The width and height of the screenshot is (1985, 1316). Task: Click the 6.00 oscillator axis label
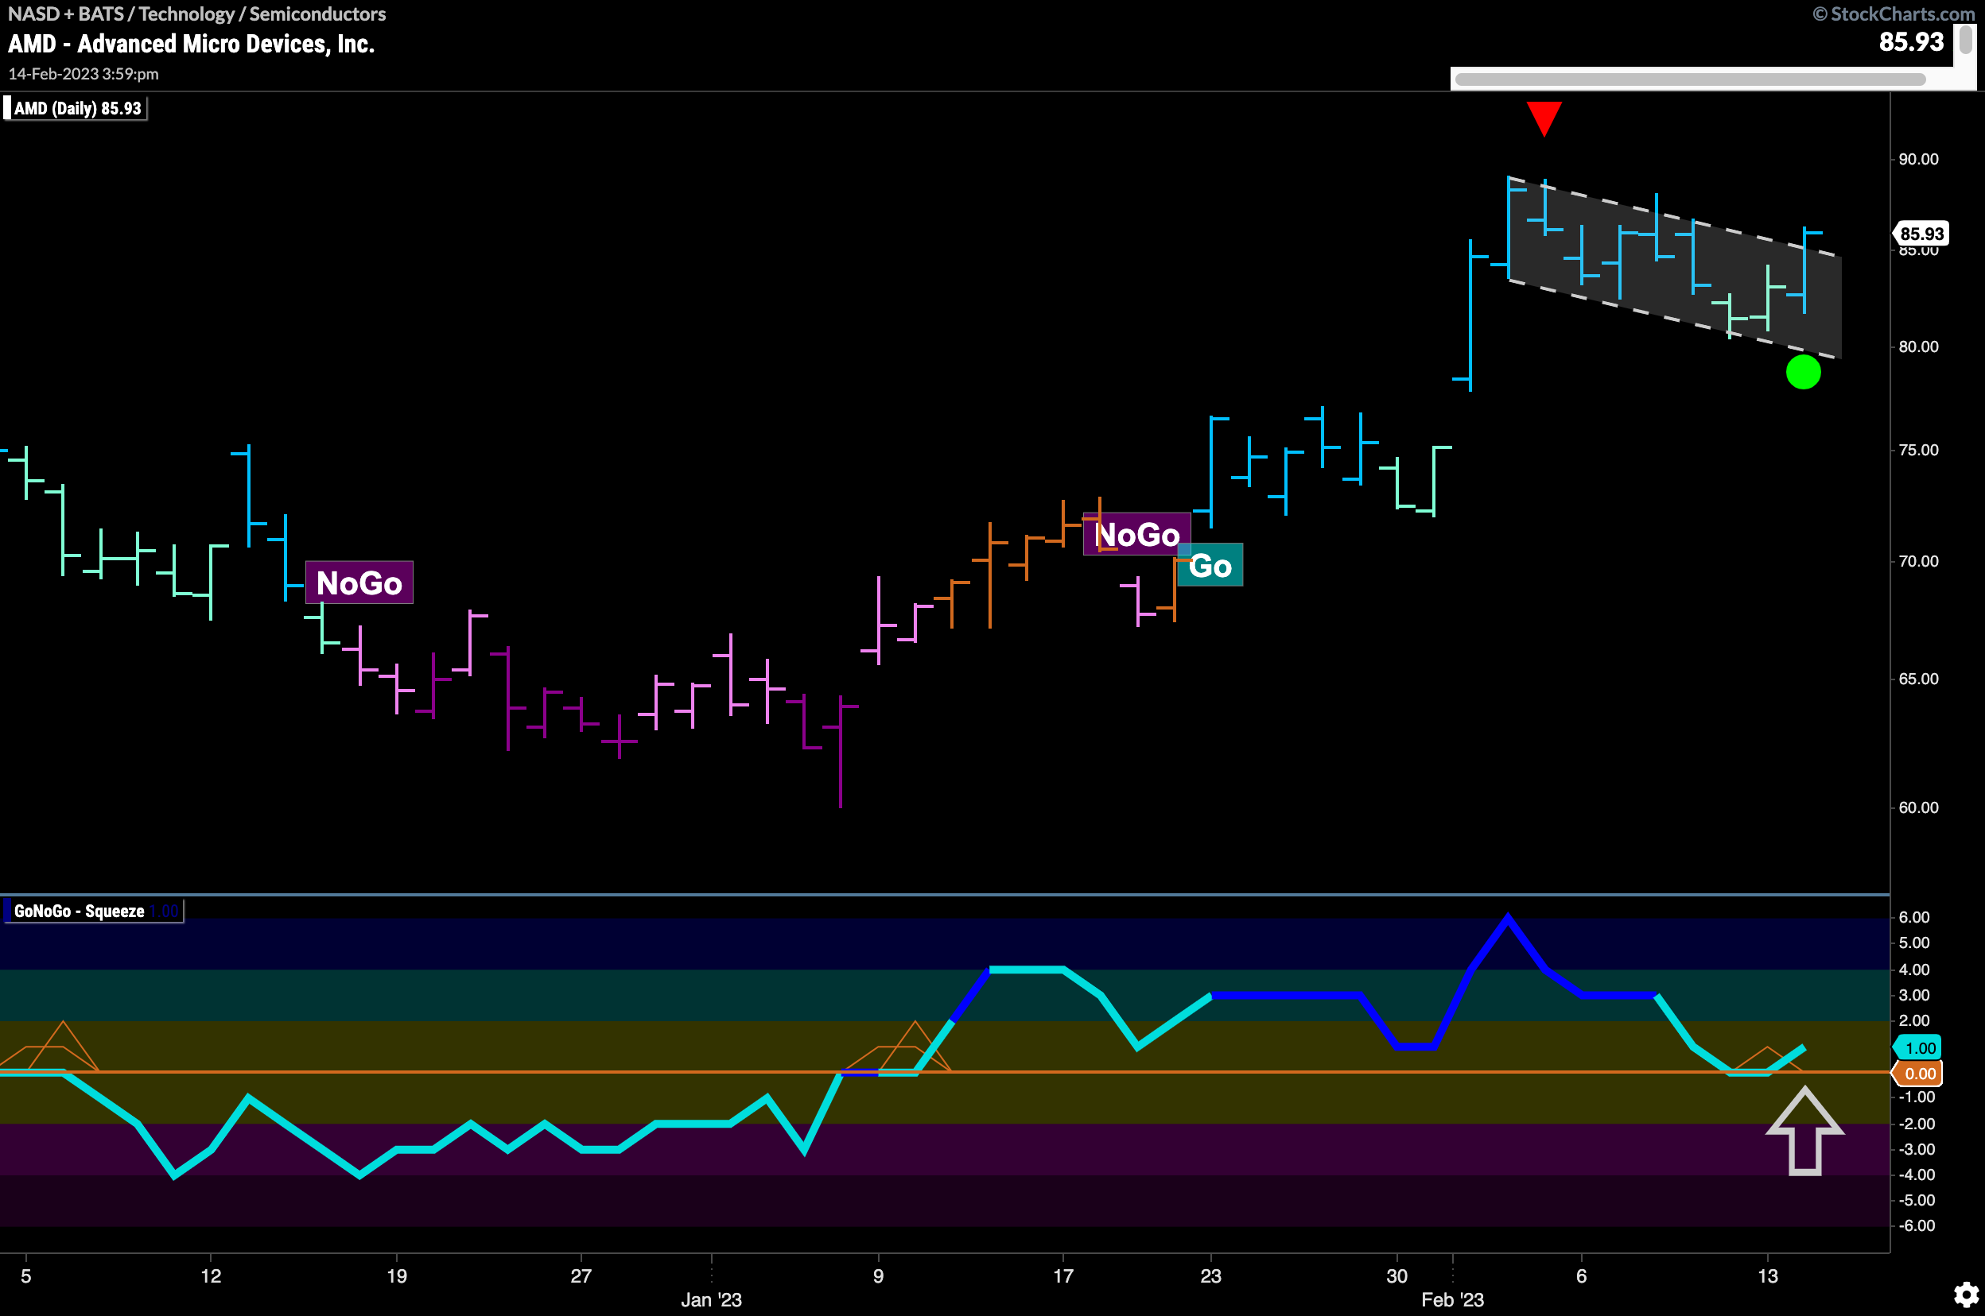tap(1914, 917)
